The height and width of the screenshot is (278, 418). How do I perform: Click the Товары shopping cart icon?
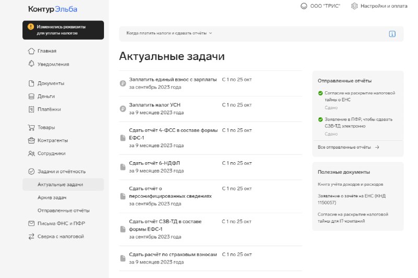coord(31,127)
